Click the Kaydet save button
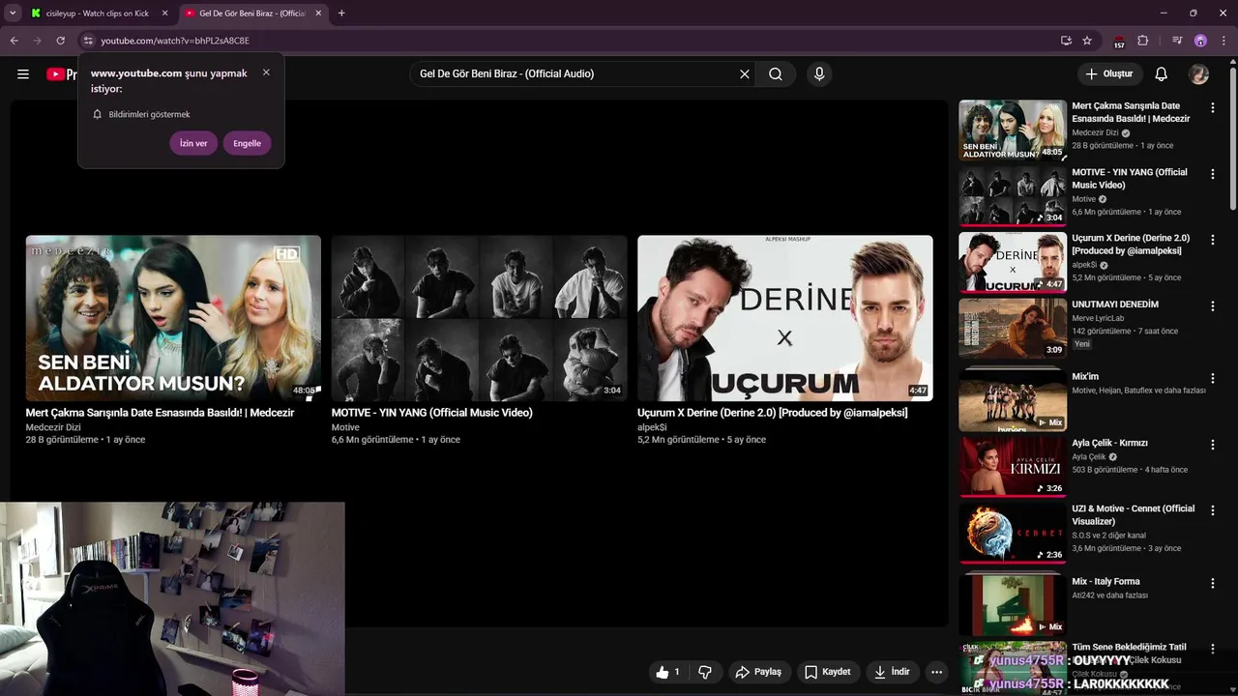This screenshot has width=1238, height=696. (827, 672)
